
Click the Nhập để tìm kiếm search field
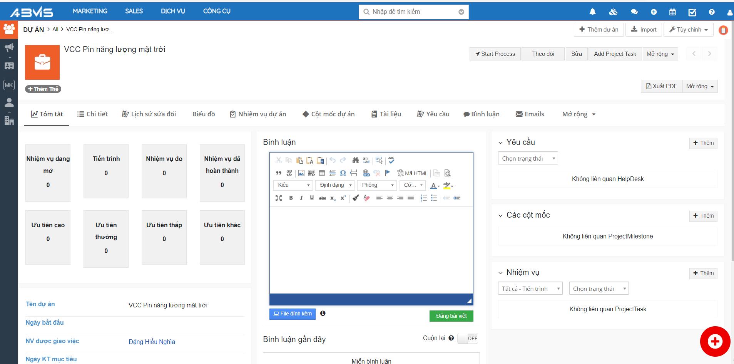(x=412, y=12)
